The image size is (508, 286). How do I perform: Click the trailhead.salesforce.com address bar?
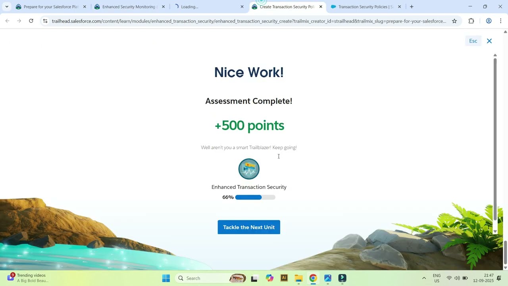point(249,21)
